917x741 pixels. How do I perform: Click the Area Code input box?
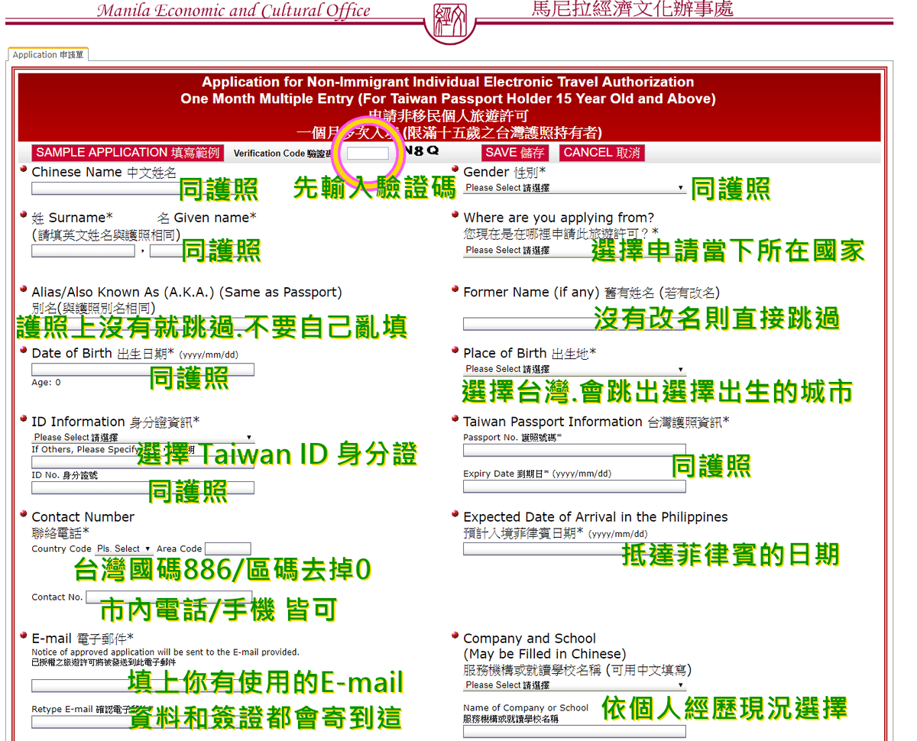228,548
